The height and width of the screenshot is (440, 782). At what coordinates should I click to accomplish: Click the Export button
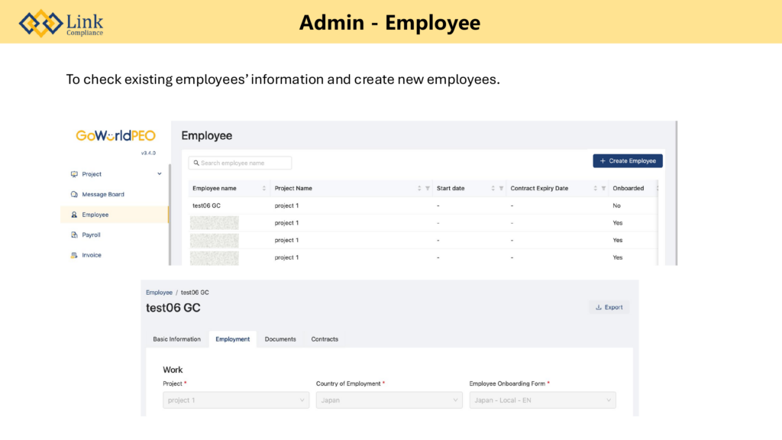click(609, 307)
